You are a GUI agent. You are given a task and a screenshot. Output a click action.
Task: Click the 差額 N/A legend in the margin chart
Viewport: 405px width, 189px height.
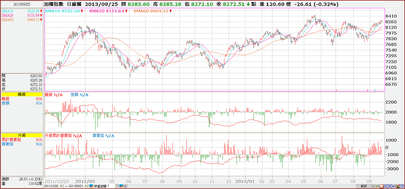79,95
